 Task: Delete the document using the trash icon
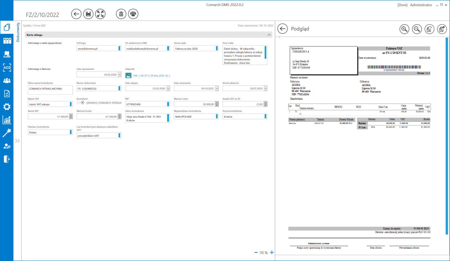[x=121, y=14]
